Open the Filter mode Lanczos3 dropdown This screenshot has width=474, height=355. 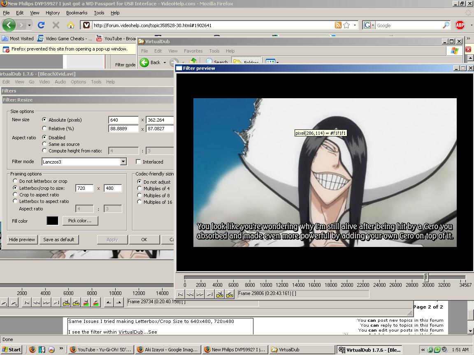[x=123, y=162]
